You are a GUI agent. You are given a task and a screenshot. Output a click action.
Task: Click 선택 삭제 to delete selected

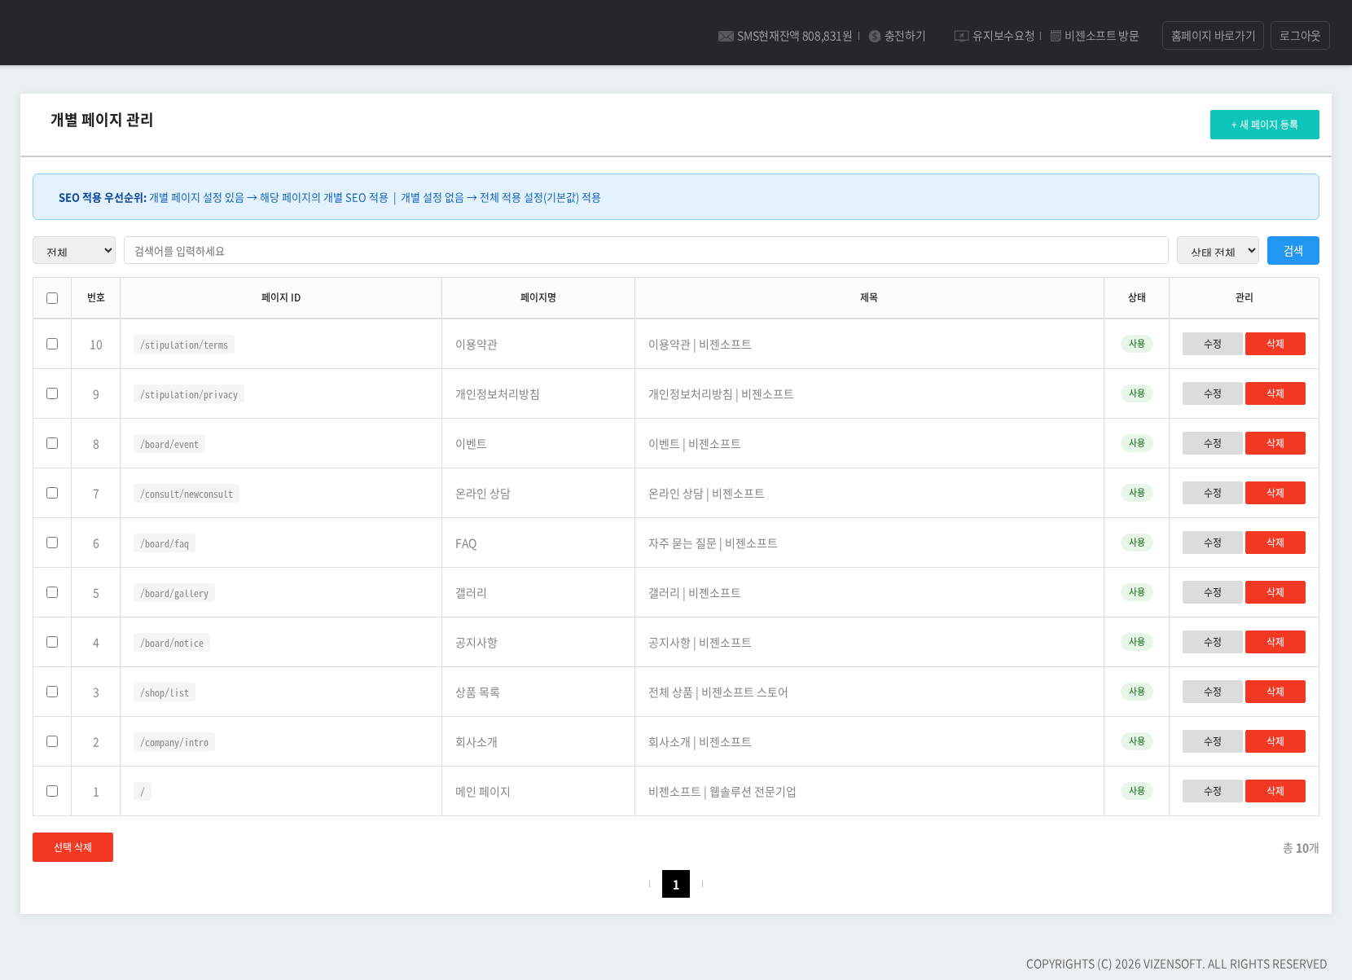(72, 847)
